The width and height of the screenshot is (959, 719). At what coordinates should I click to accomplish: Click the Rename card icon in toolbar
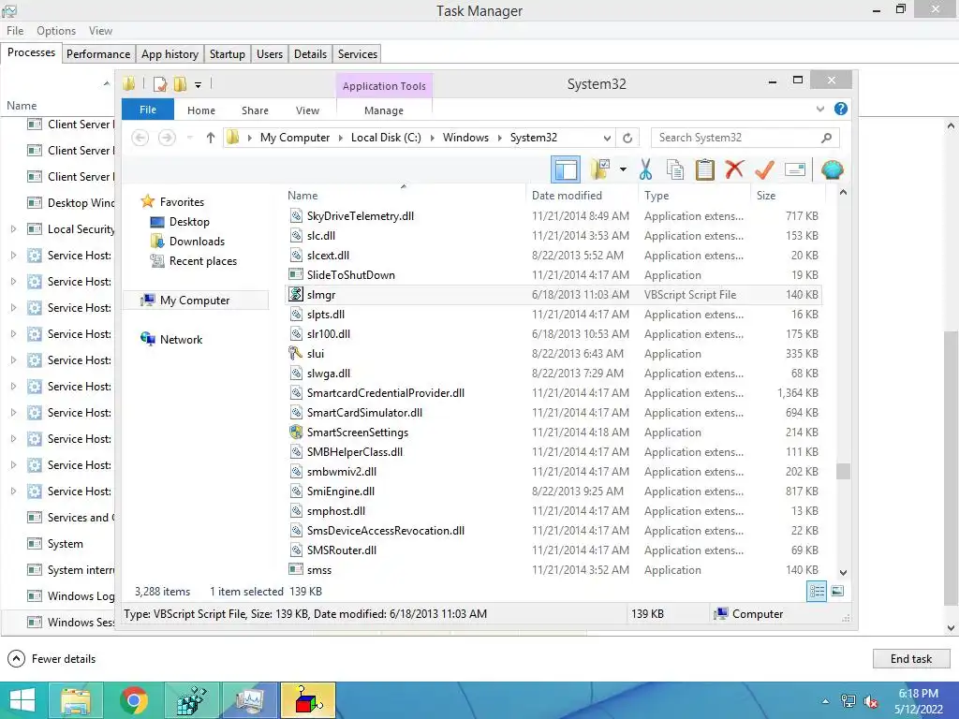794,169
